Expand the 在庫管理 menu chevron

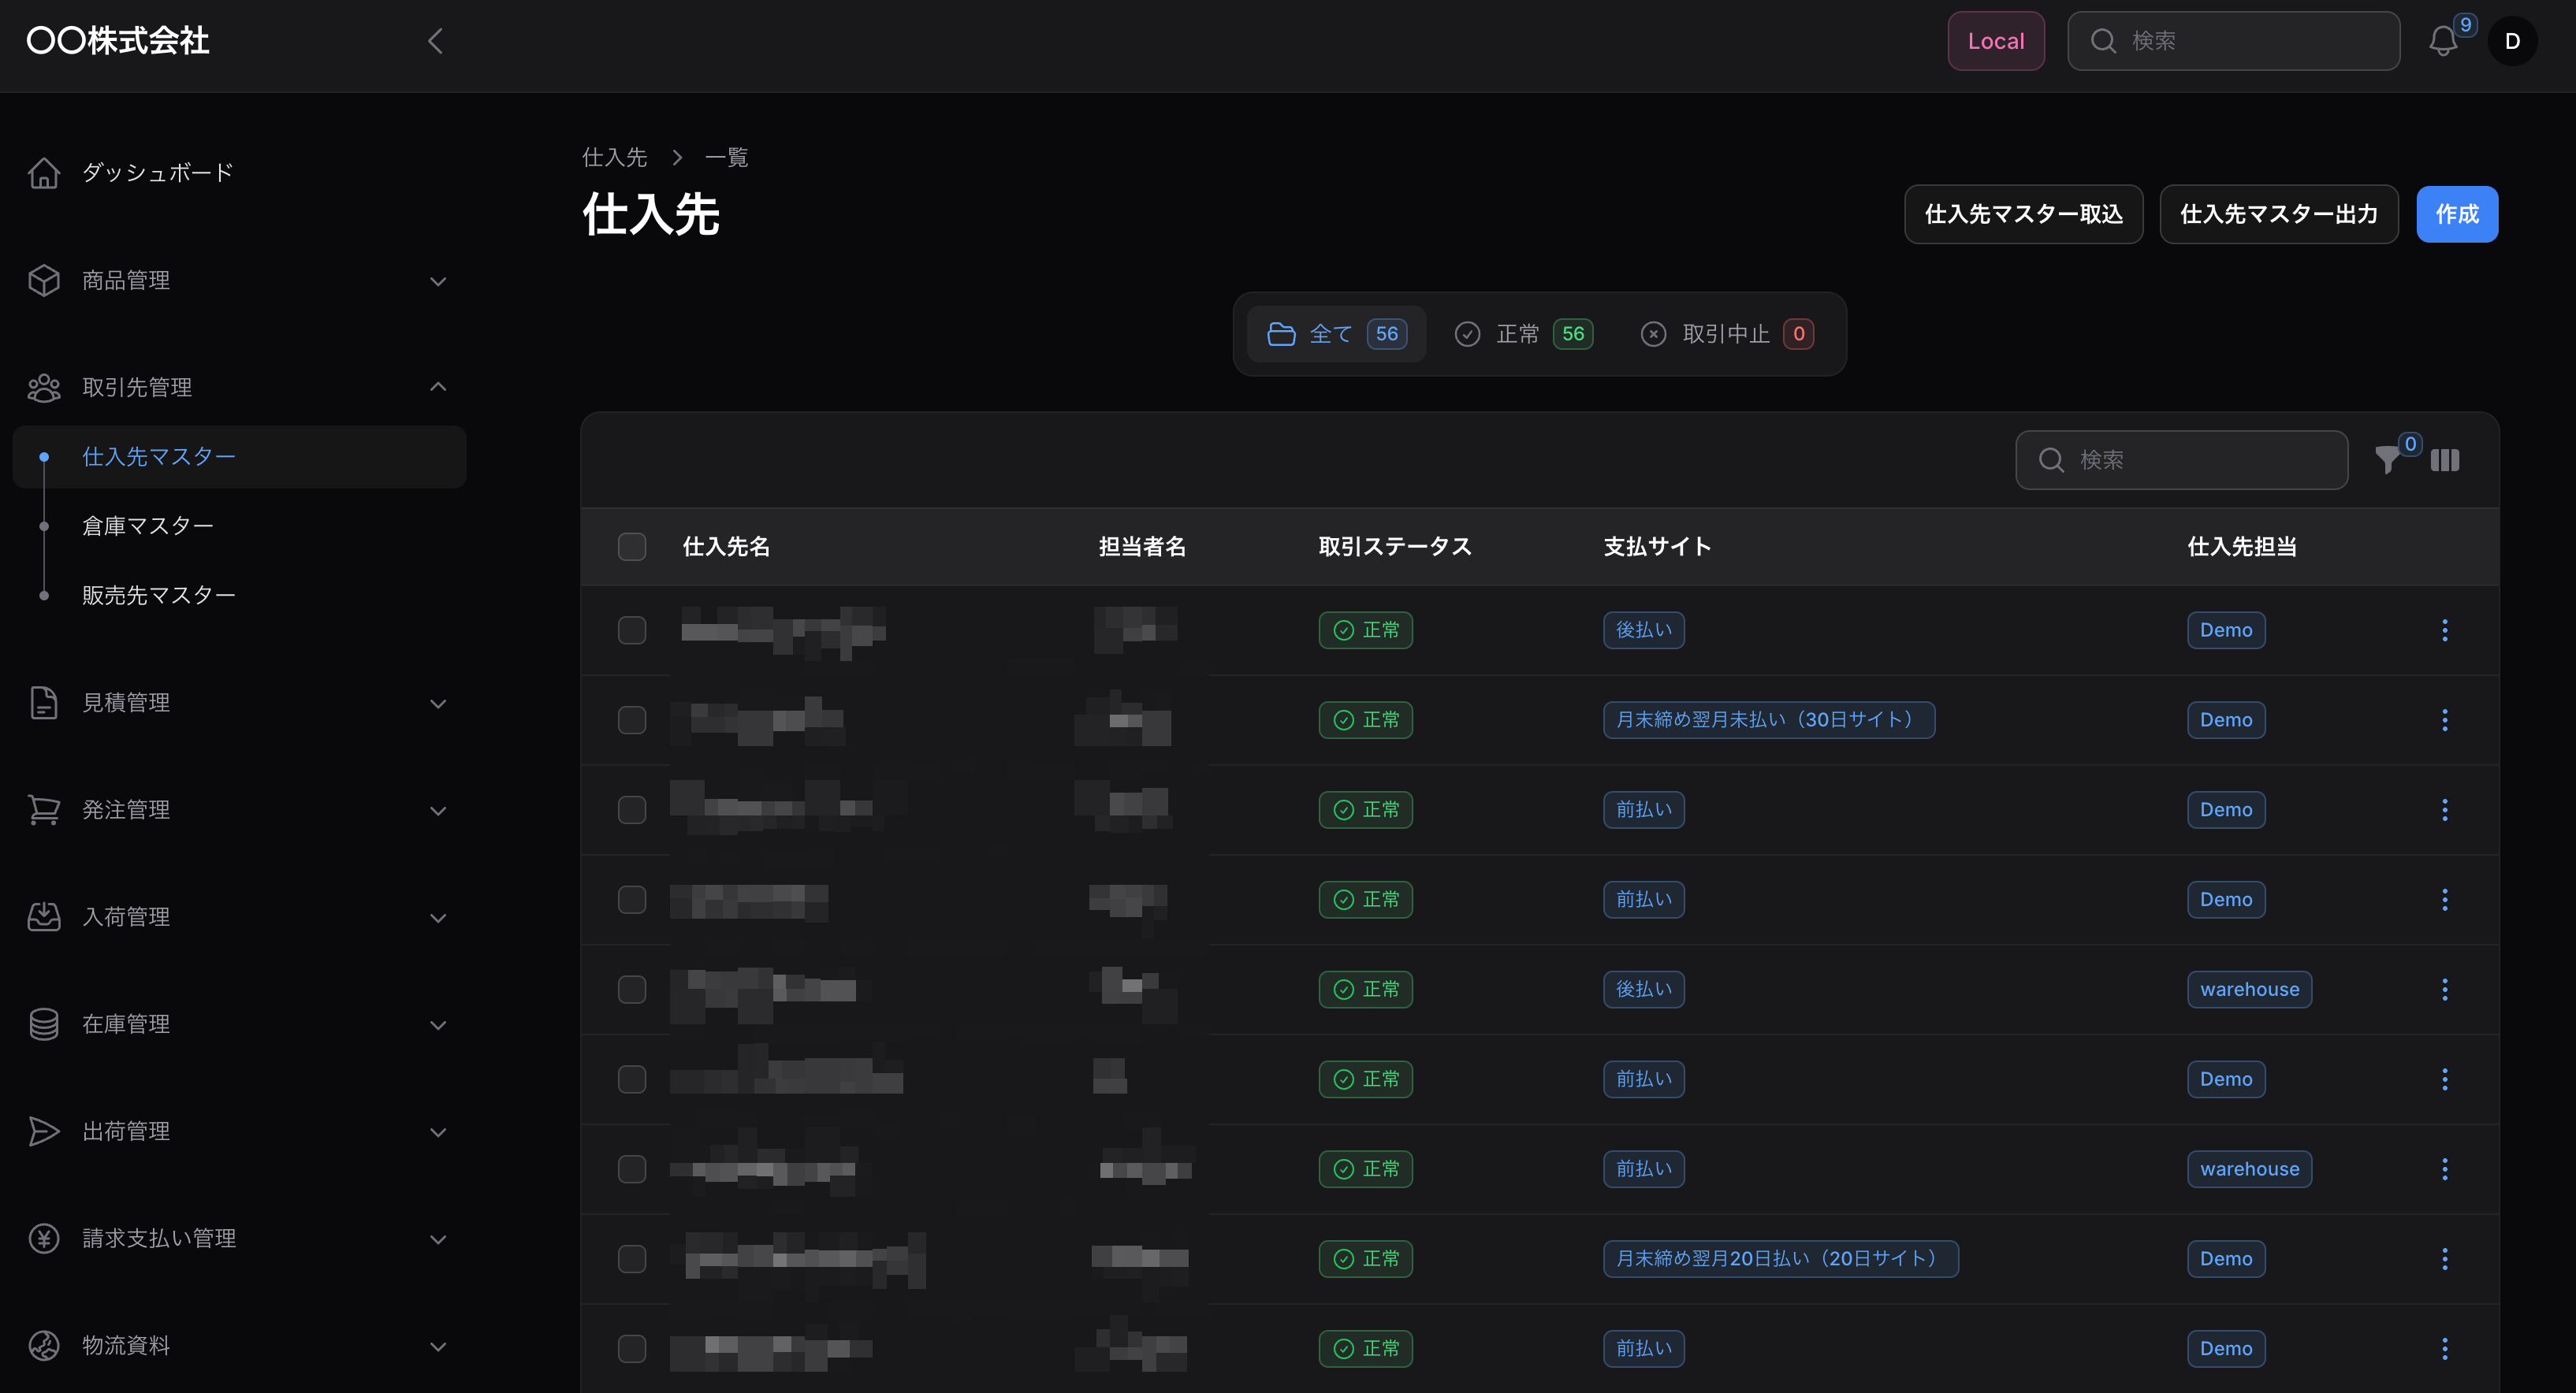coord(438,1025)
